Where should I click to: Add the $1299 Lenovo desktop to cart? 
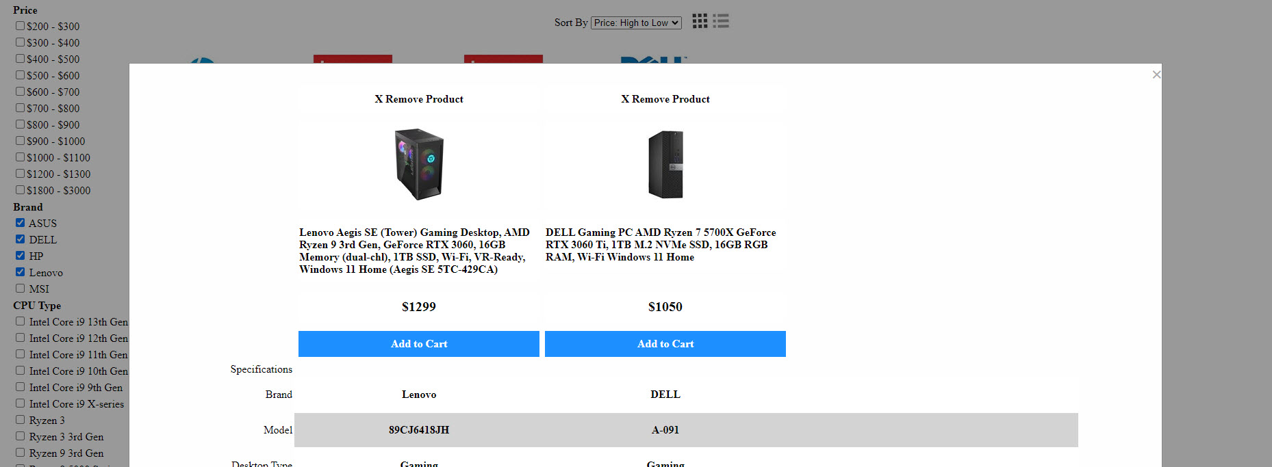418,344
